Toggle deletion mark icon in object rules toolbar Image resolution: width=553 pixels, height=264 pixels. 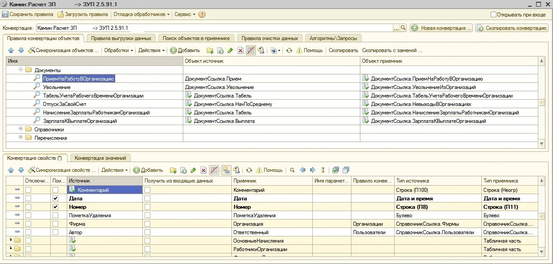coord(251,50)
